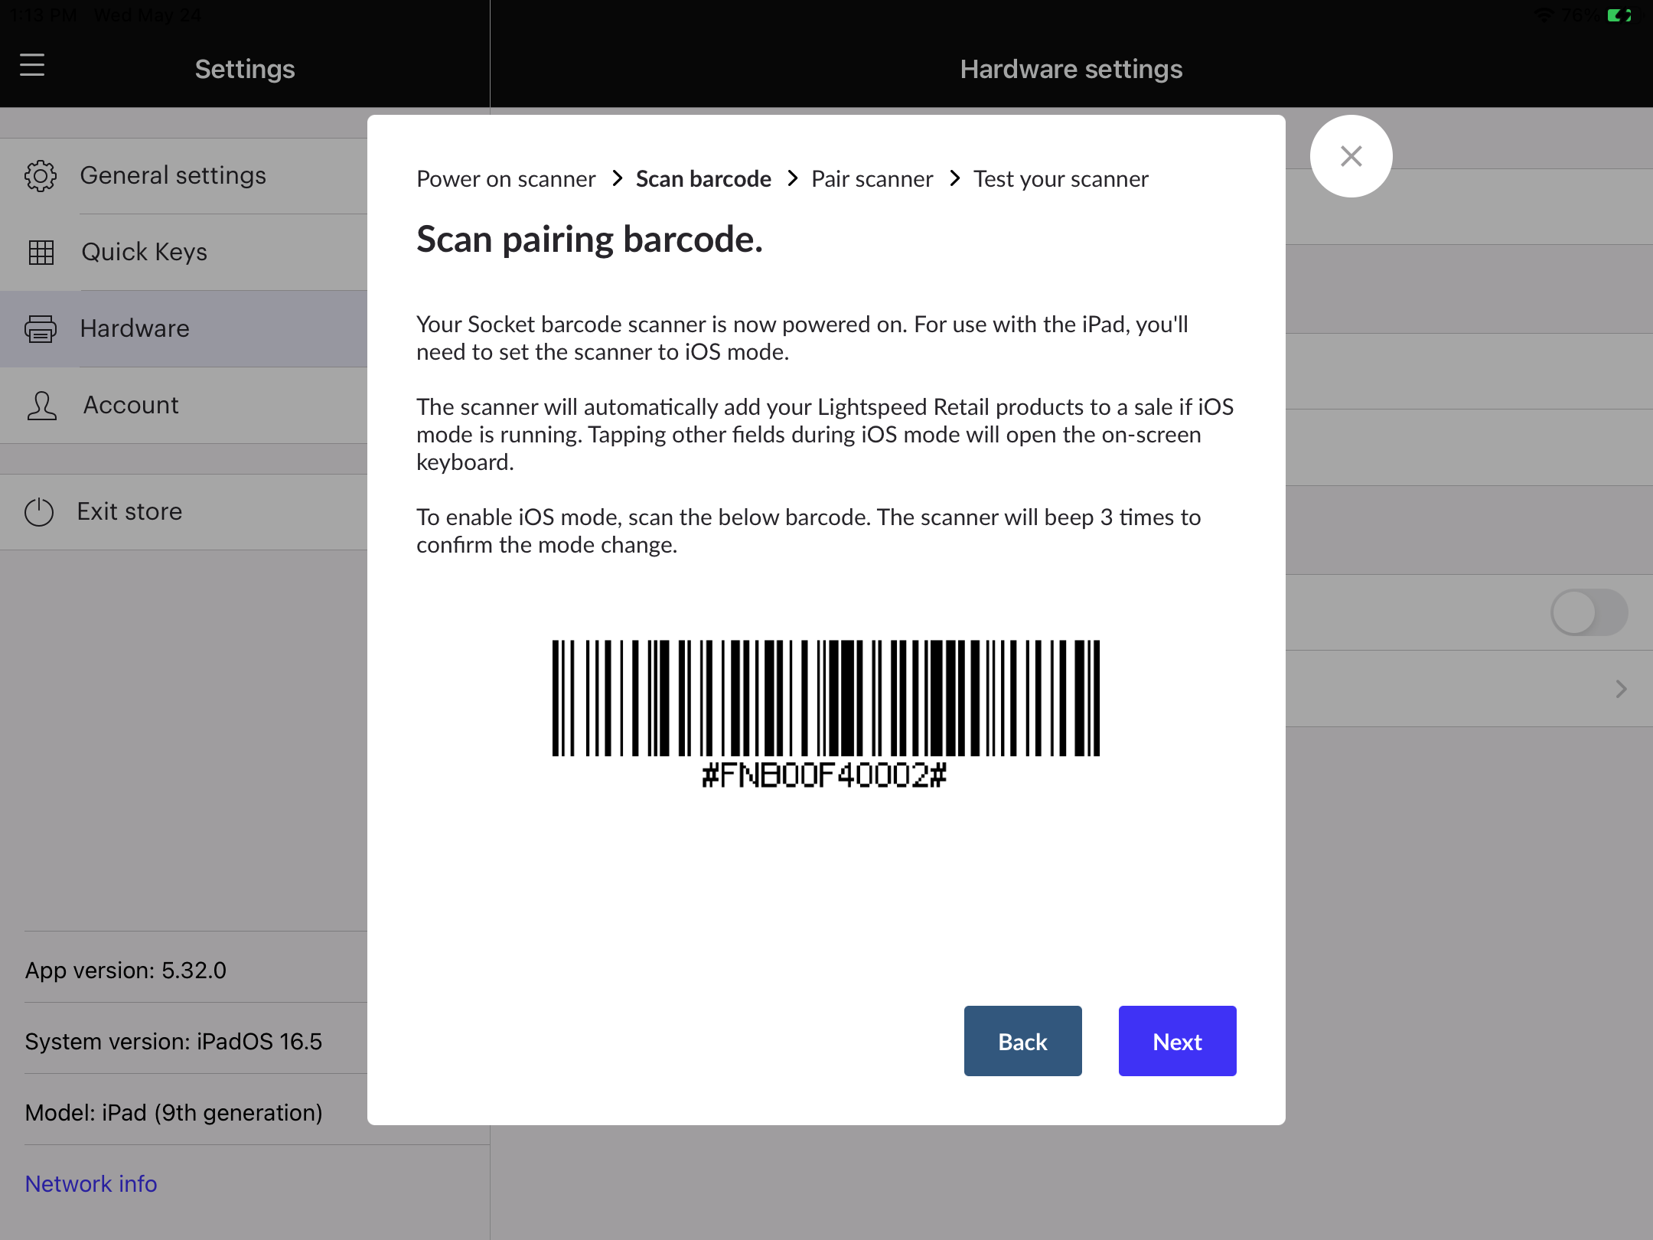Viewport: 1653px width, 1240px height.
Task: Click the Hardware printer icon
Action: (x=41, y=329)
